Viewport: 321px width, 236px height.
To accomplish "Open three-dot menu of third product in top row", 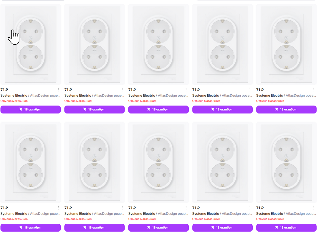I will tap(186, 90).
